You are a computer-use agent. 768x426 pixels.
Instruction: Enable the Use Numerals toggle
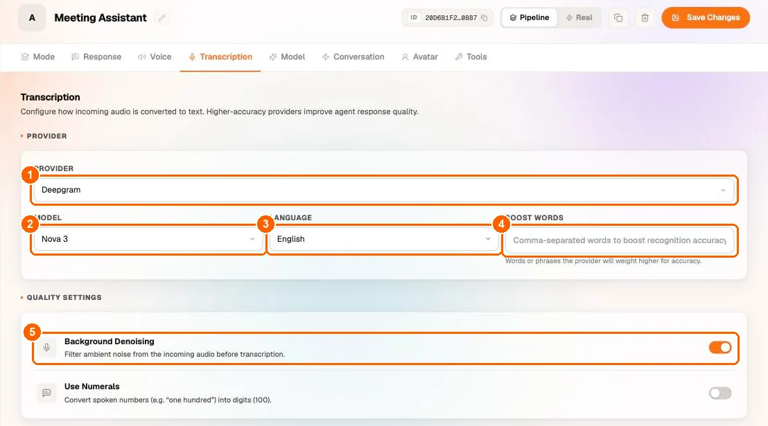coord(720,393)
